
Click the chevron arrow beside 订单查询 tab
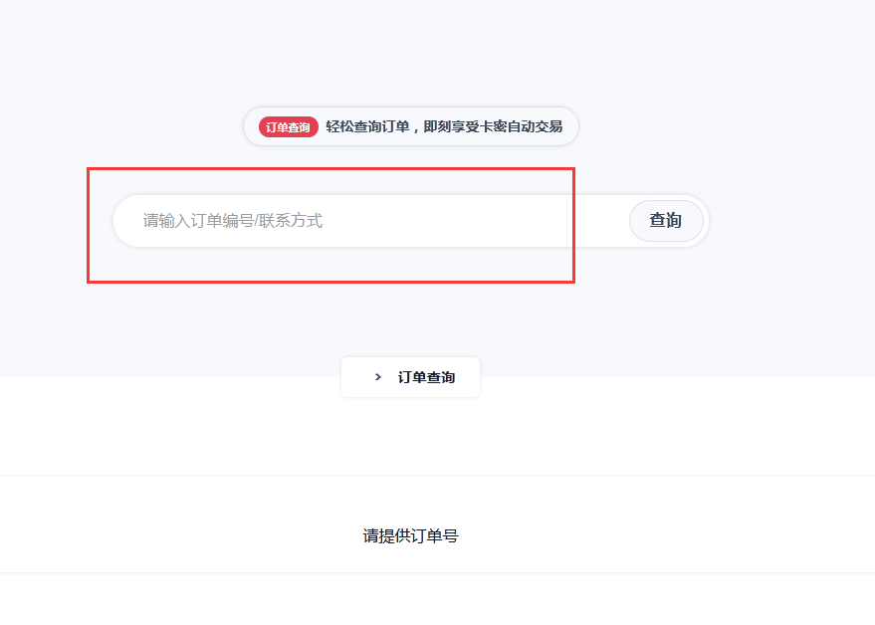click(x=377, y=377)
